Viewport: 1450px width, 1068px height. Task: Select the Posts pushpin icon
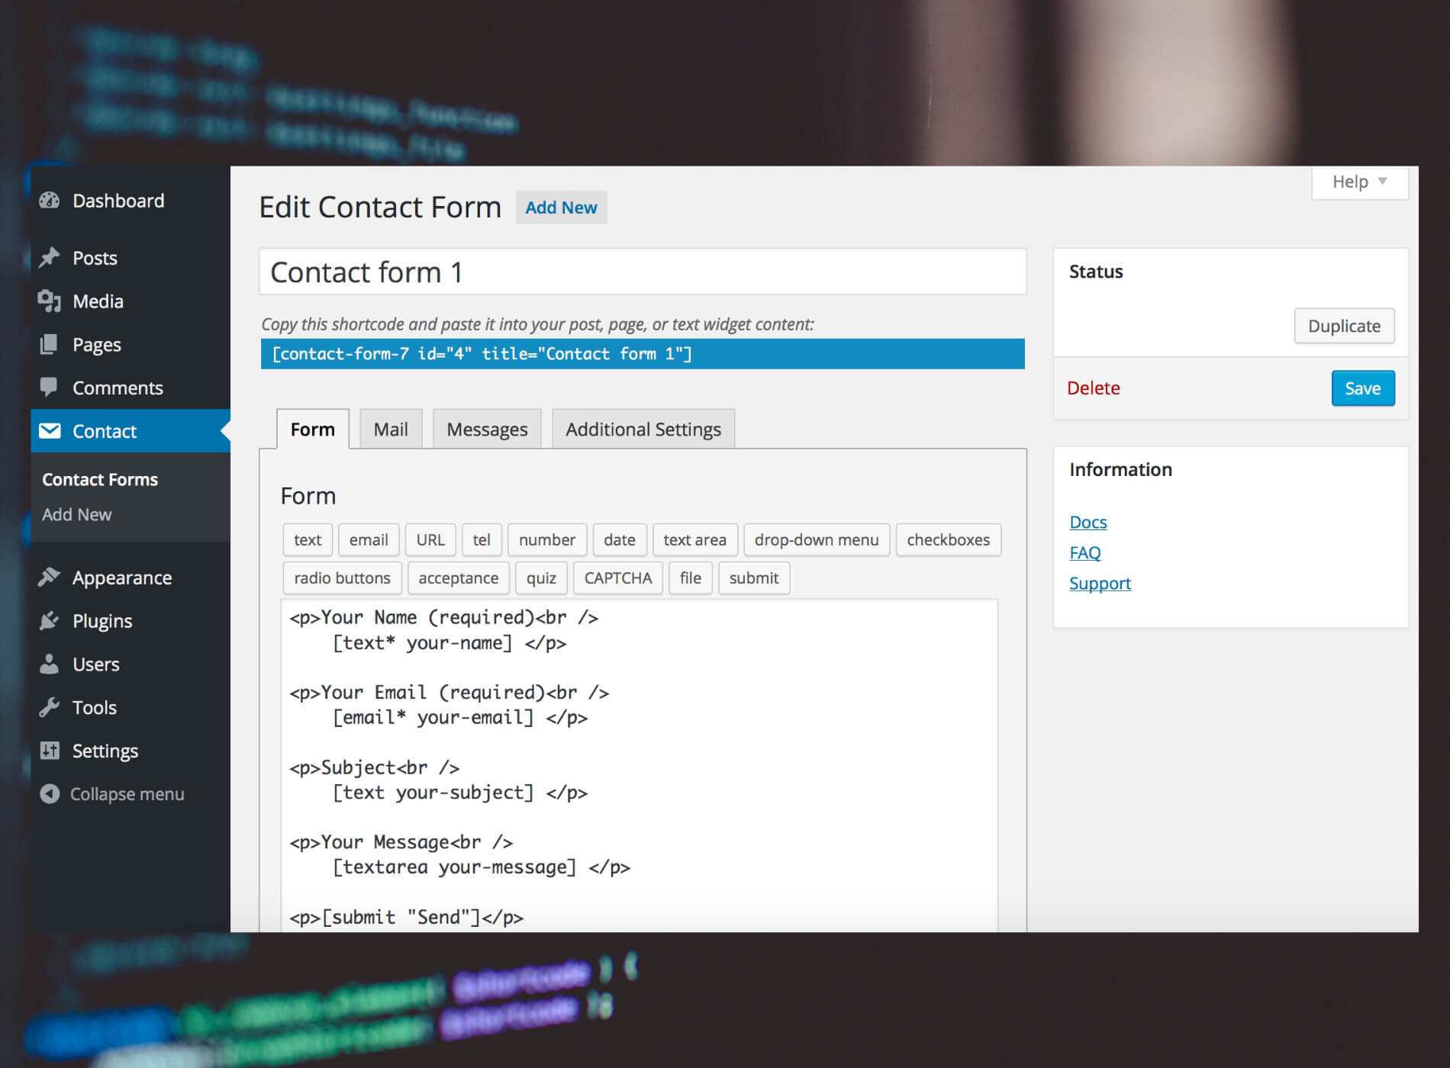[49, 258]
